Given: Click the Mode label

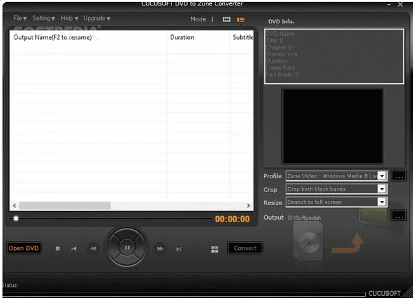Looking at the screenshot, I should (x=198, y=19).
